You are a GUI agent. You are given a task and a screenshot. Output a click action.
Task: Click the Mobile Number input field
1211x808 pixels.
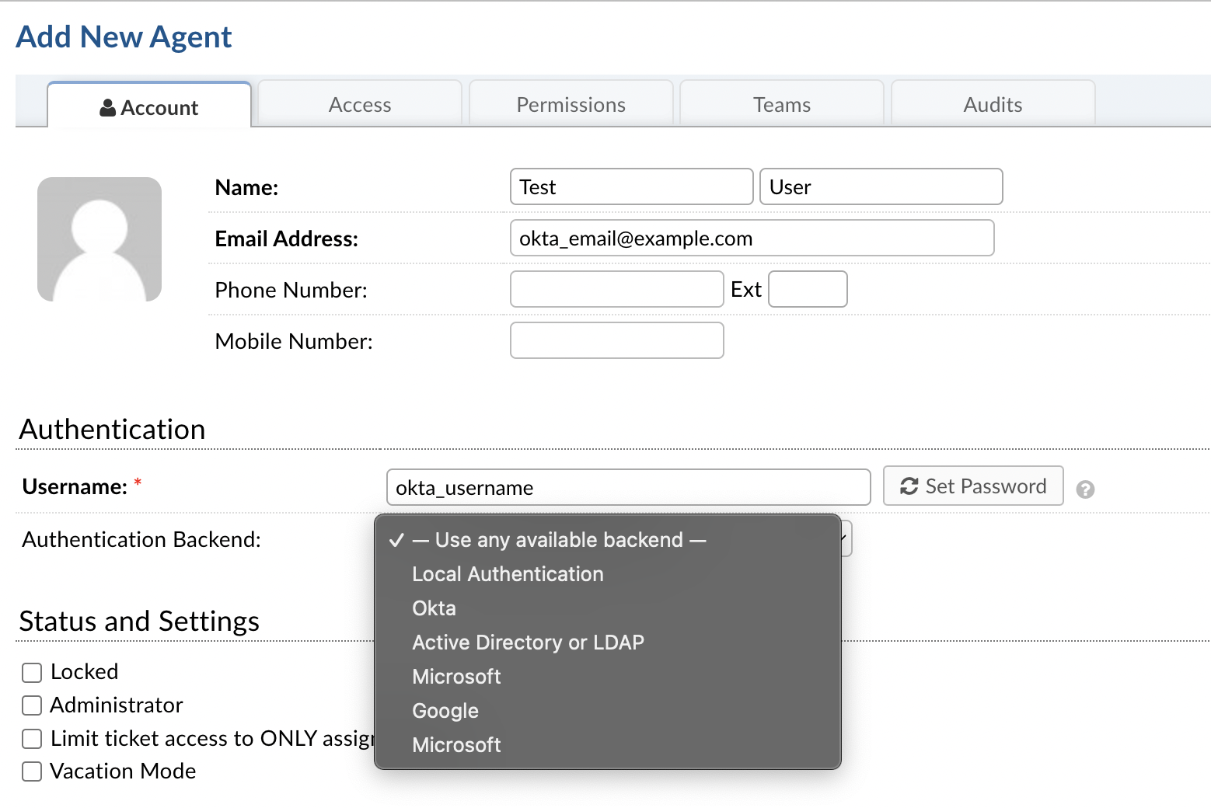click(x=616, y=341)
